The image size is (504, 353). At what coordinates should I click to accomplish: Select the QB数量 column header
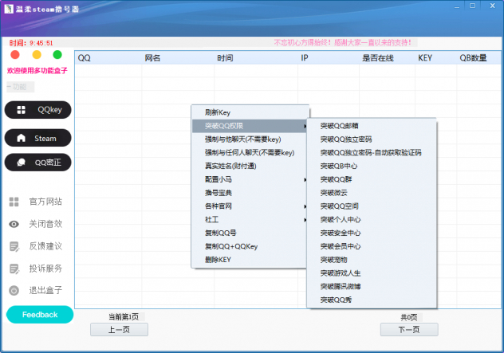479,58
